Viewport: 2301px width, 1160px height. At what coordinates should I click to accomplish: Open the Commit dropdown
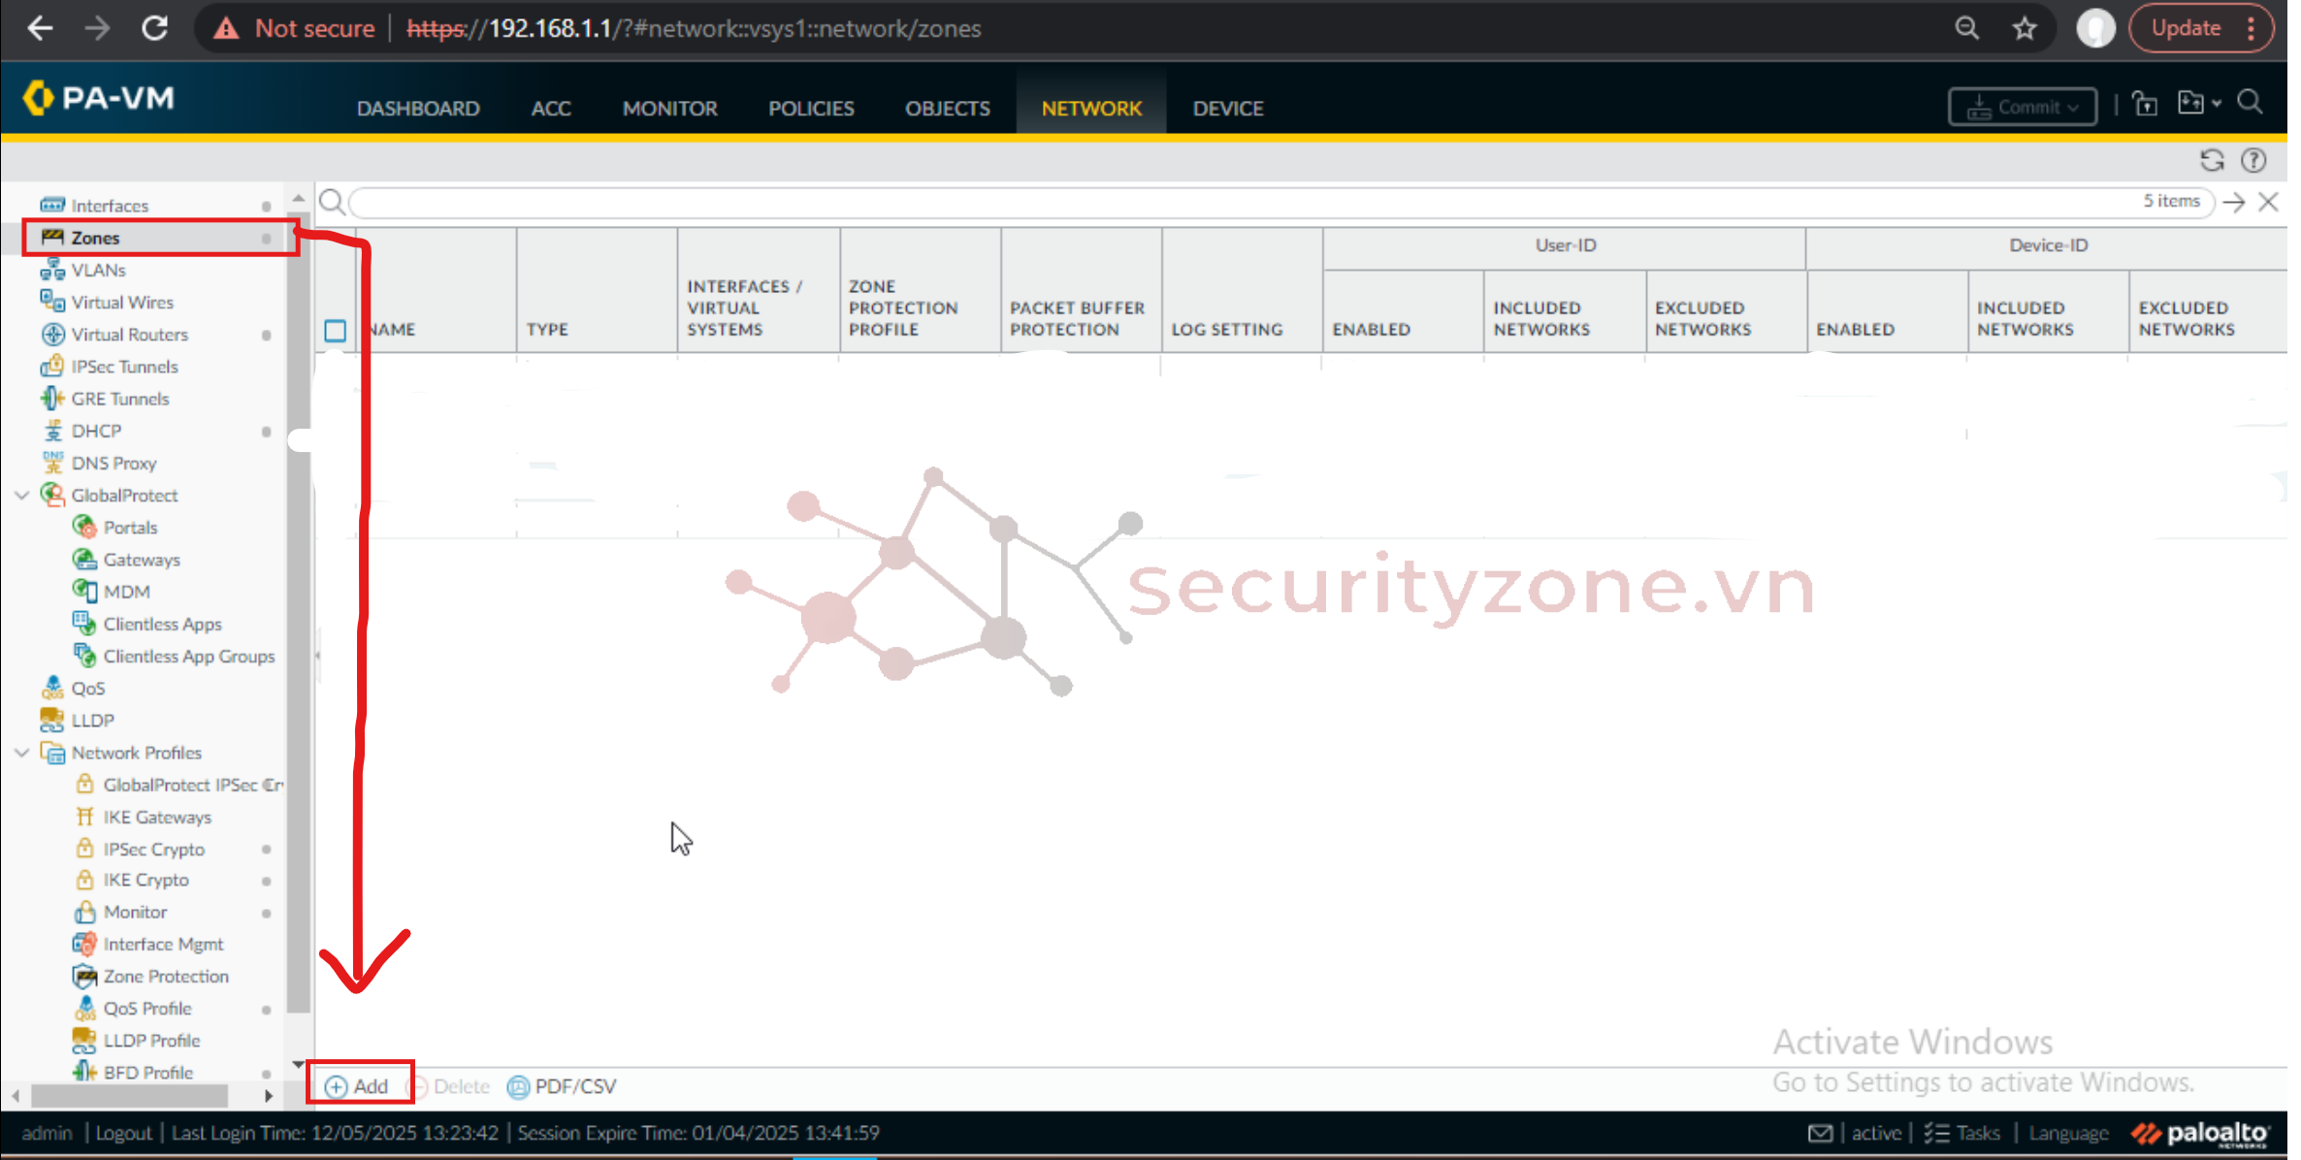[2022, 107]
